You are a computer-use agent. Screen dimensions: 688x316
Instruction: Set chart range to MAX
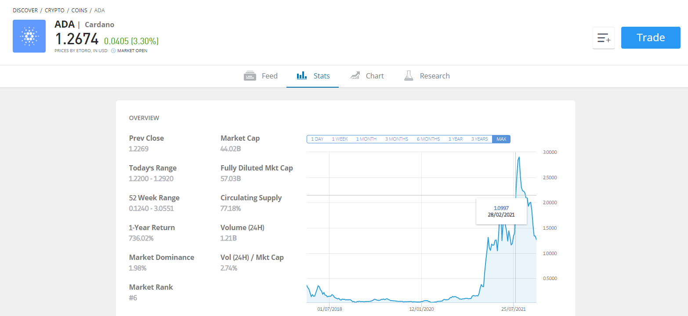pos(501,139)
